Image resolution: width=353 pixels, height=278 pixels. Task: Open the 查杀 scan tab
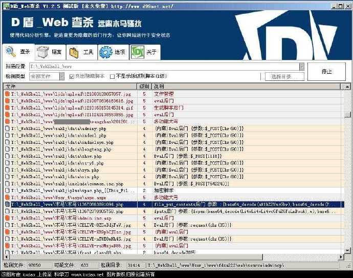19,52
